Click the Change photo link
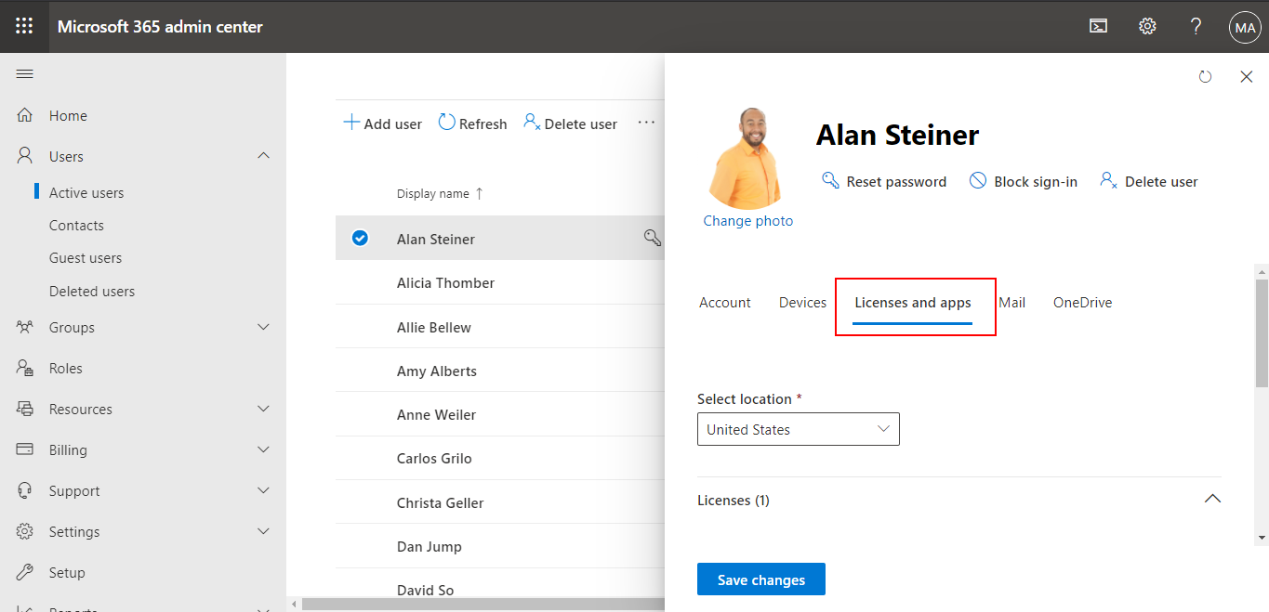The image size is (1269, 612). [747, 220]
